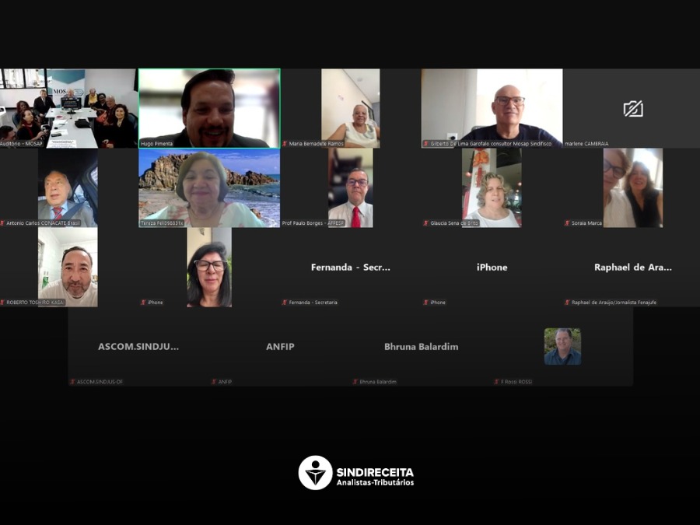The image size is (700, 525).
Task: Click the muted mic icon beside the Bhruna Balardim label
Action: tap(355, 382)
